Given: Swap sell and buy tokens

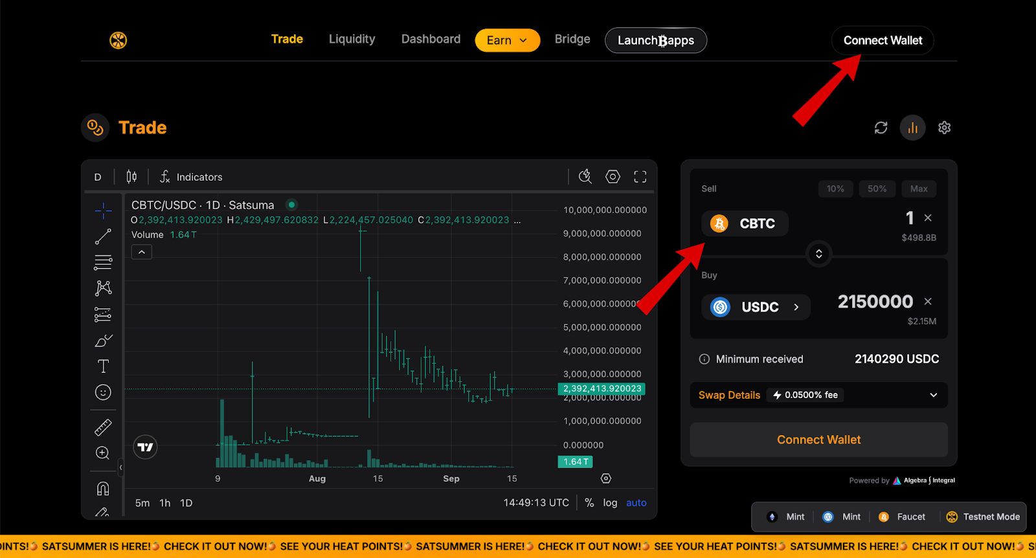Looking at the screenshot, I should [x=819, y=254].
